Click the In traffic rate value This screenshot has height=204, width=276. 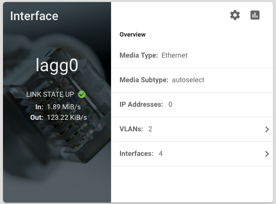coord(64,107)
